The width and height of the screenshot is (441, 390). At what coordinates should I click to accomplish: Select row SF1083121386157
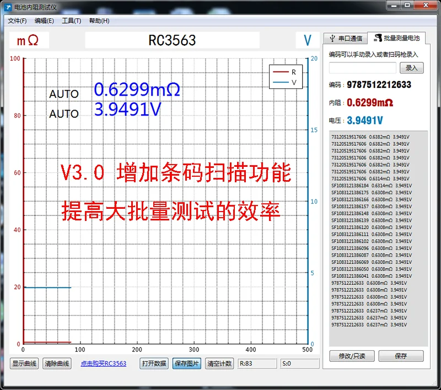pyautogui.click(x=372, y=207)
